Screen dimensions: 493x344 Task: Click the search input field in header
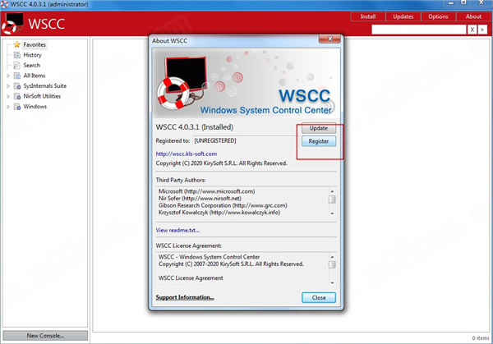[x=419, y=30]
